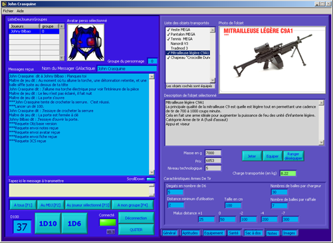Roll the 1D6 dice button
Viewport: 333px width, 243px height.
[x=74, y=224]
